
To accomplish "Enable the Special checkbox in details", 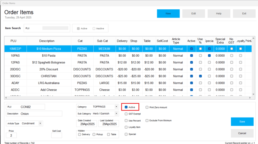I will pos(126,134).
